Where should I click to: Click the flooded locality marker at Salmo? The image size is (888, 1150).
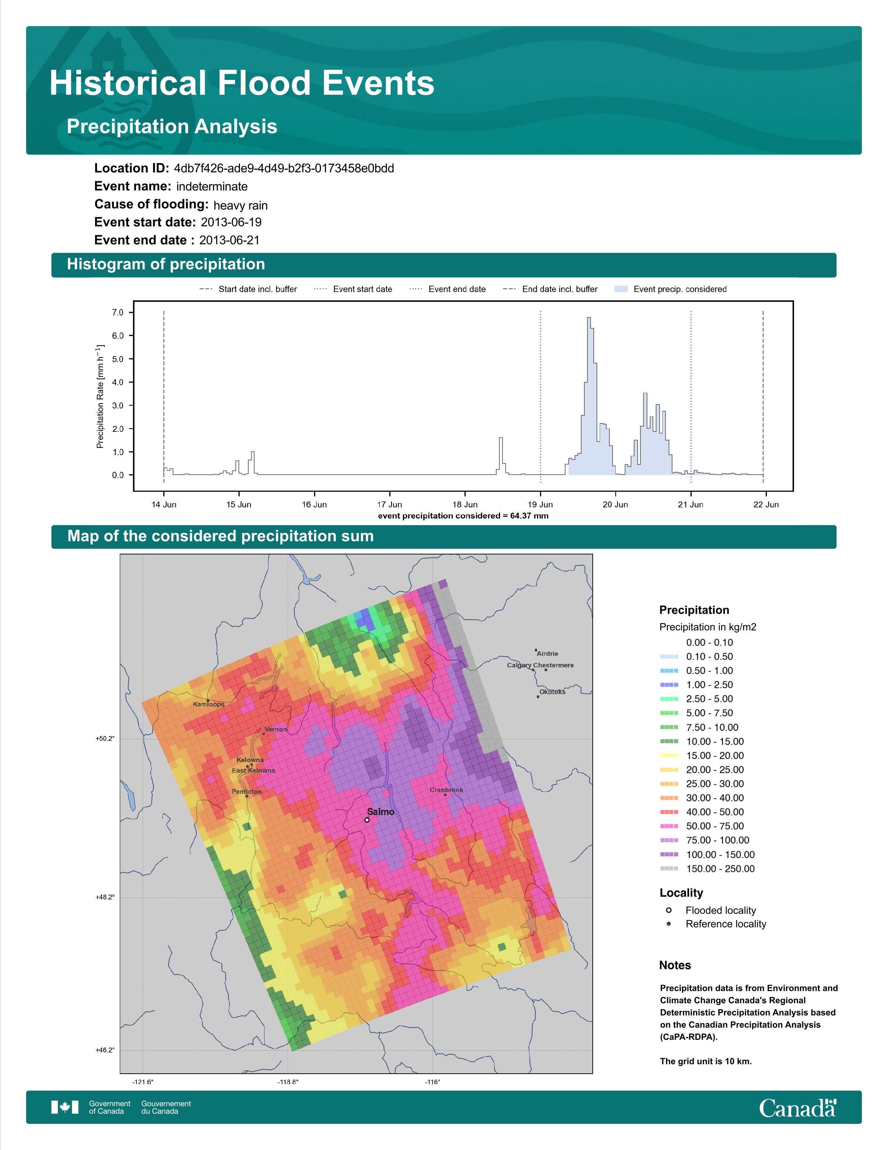(367, 820)
